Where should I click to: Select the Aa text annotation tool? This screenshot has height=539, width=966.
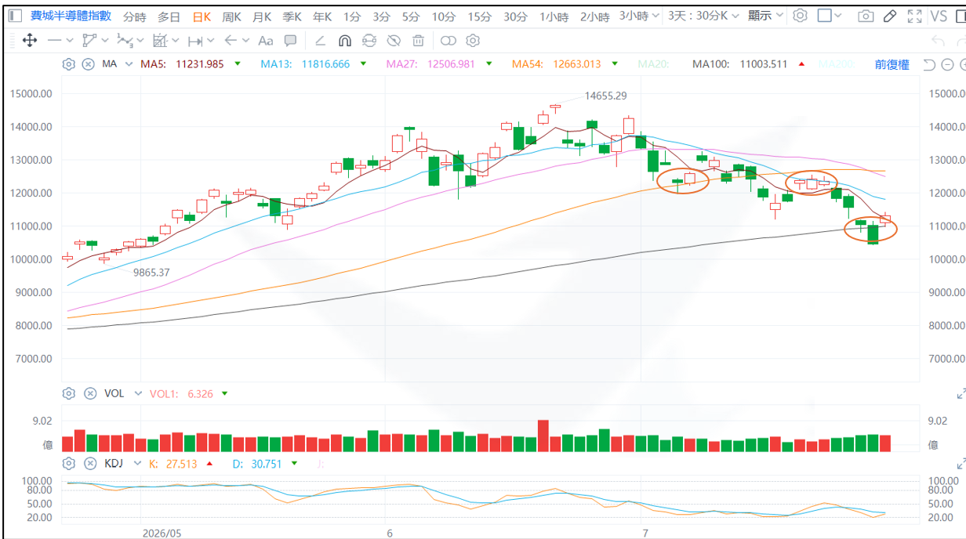pyautogui.click(x=266, y=41)
